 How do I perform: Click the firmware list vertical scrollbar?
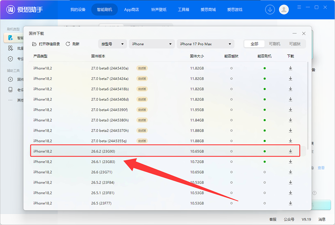coord(308,106)
